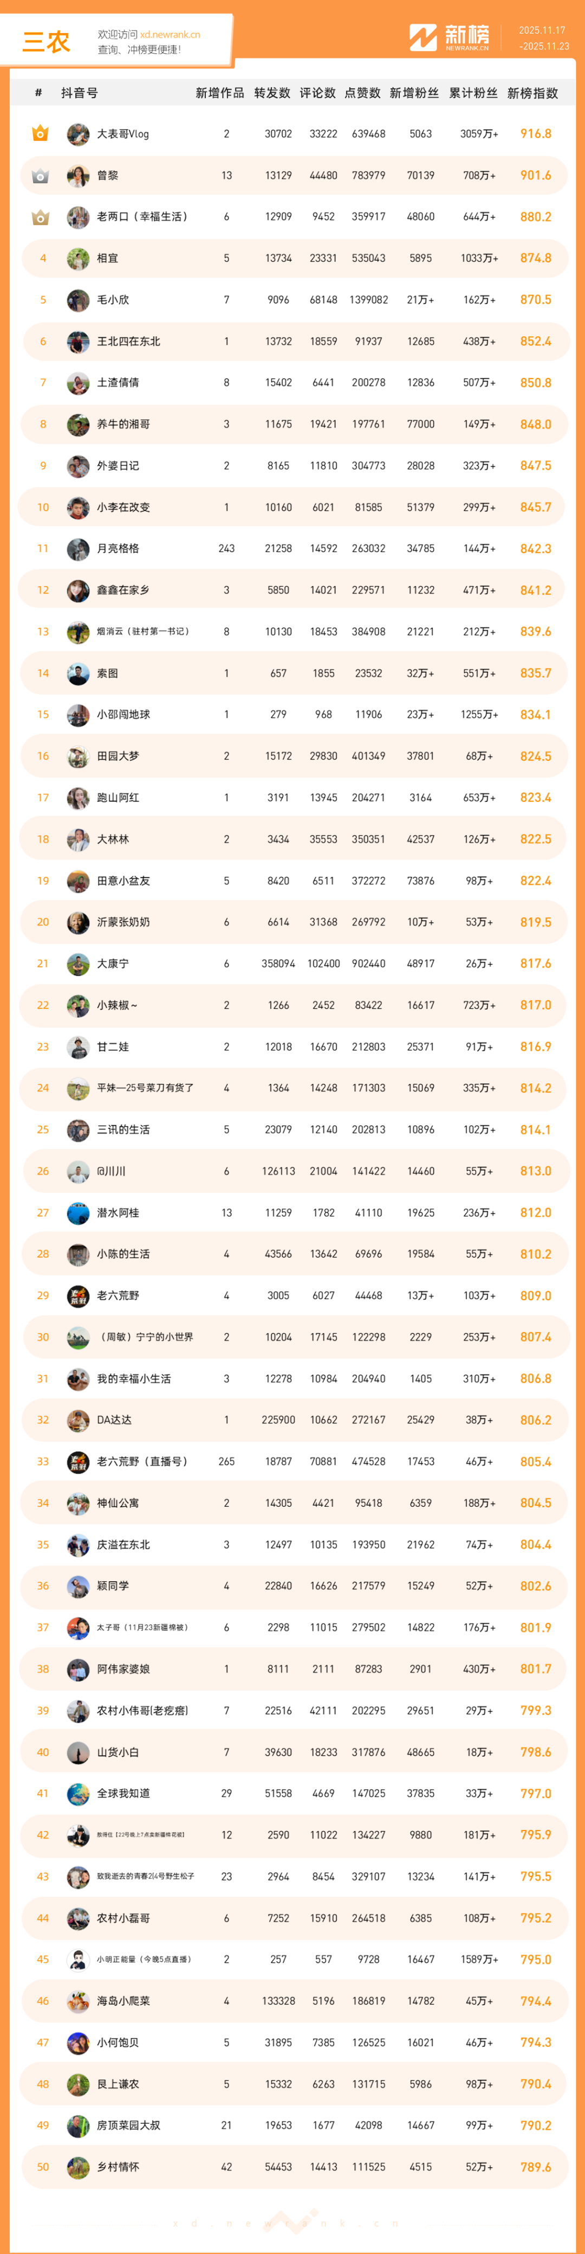
Task: Open account name 老两口（幸福生活）
Action: pos(142,217)
